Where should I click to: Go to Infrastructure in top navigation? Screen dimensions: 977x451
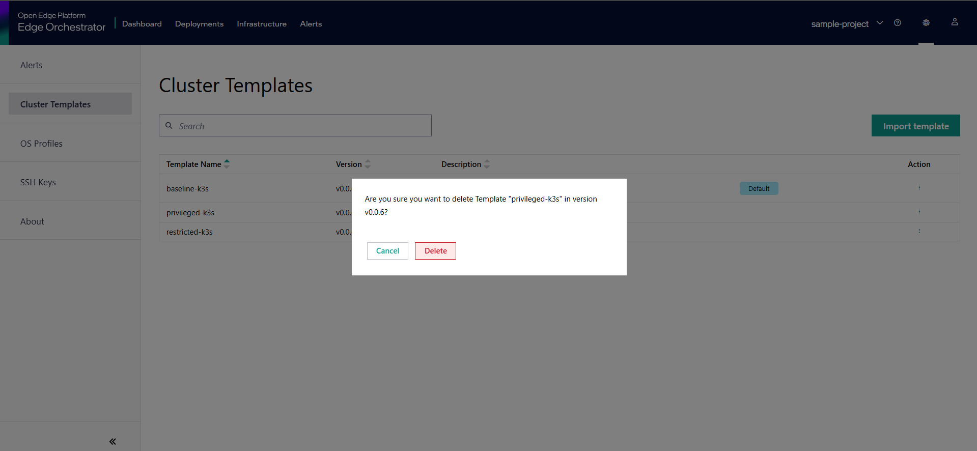pos(262,24)
